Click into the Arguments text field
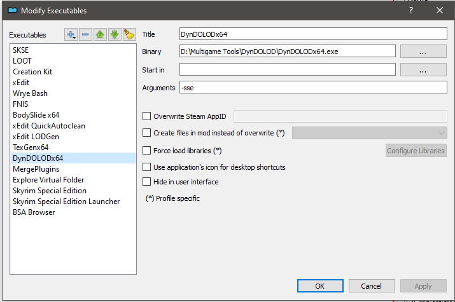Viewport: 455px width, 302px height. click(x=313, y=88)
